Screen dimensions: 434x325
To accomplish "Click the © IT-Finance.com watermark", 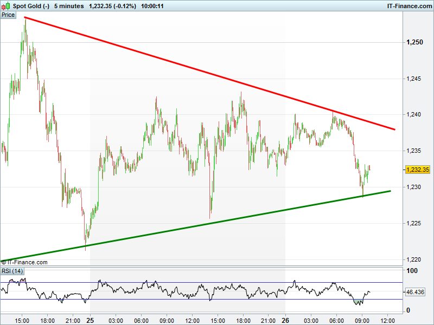I will [x=24, y=262].
